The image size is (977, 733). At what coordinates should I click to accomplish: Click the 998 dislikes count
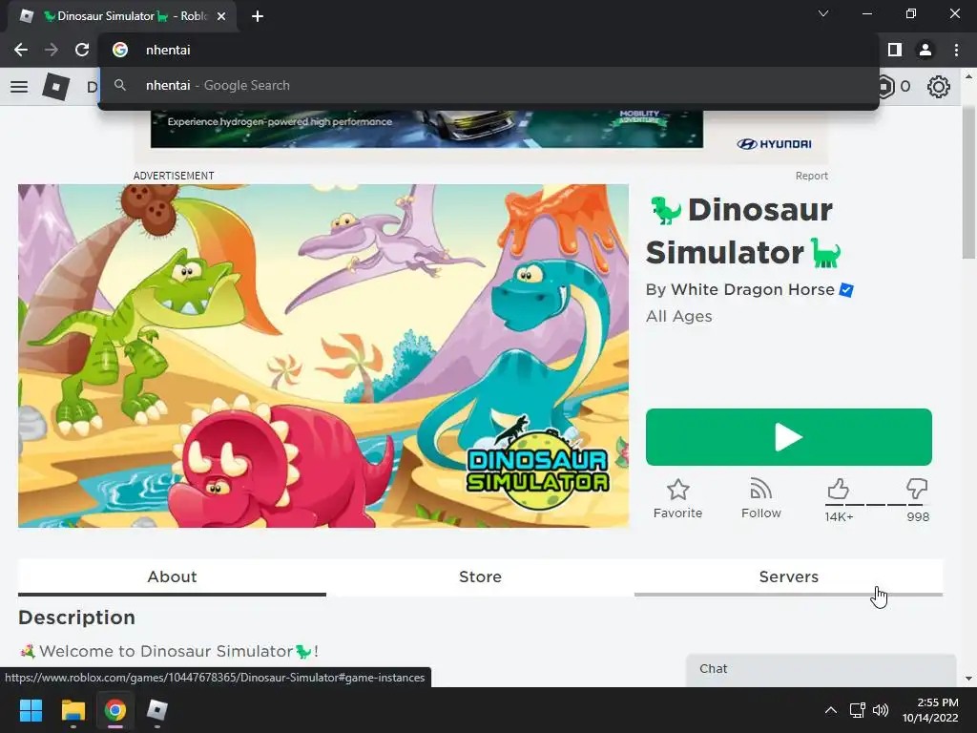(918, 516)
